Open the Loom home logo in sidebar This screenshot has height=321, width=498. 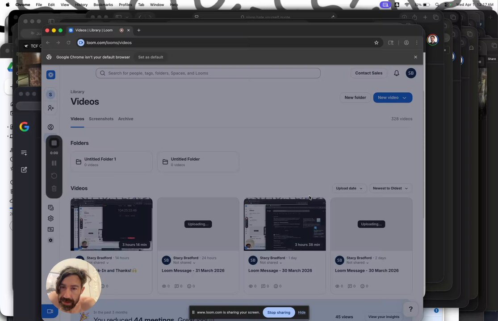tap(50, 75)
